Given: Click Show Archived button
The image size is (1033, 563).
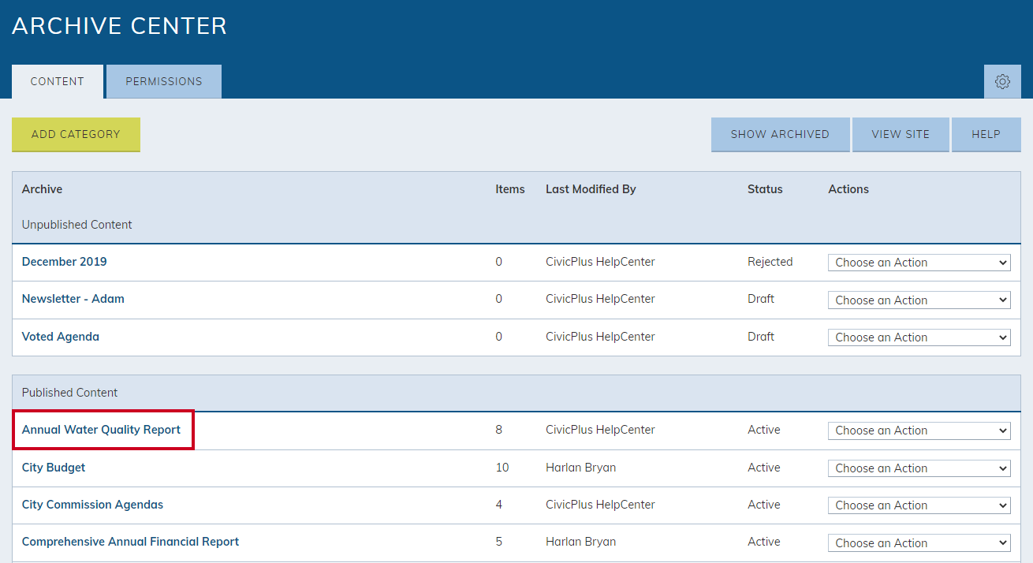Looking at the screenshot, I should [780, 134].
